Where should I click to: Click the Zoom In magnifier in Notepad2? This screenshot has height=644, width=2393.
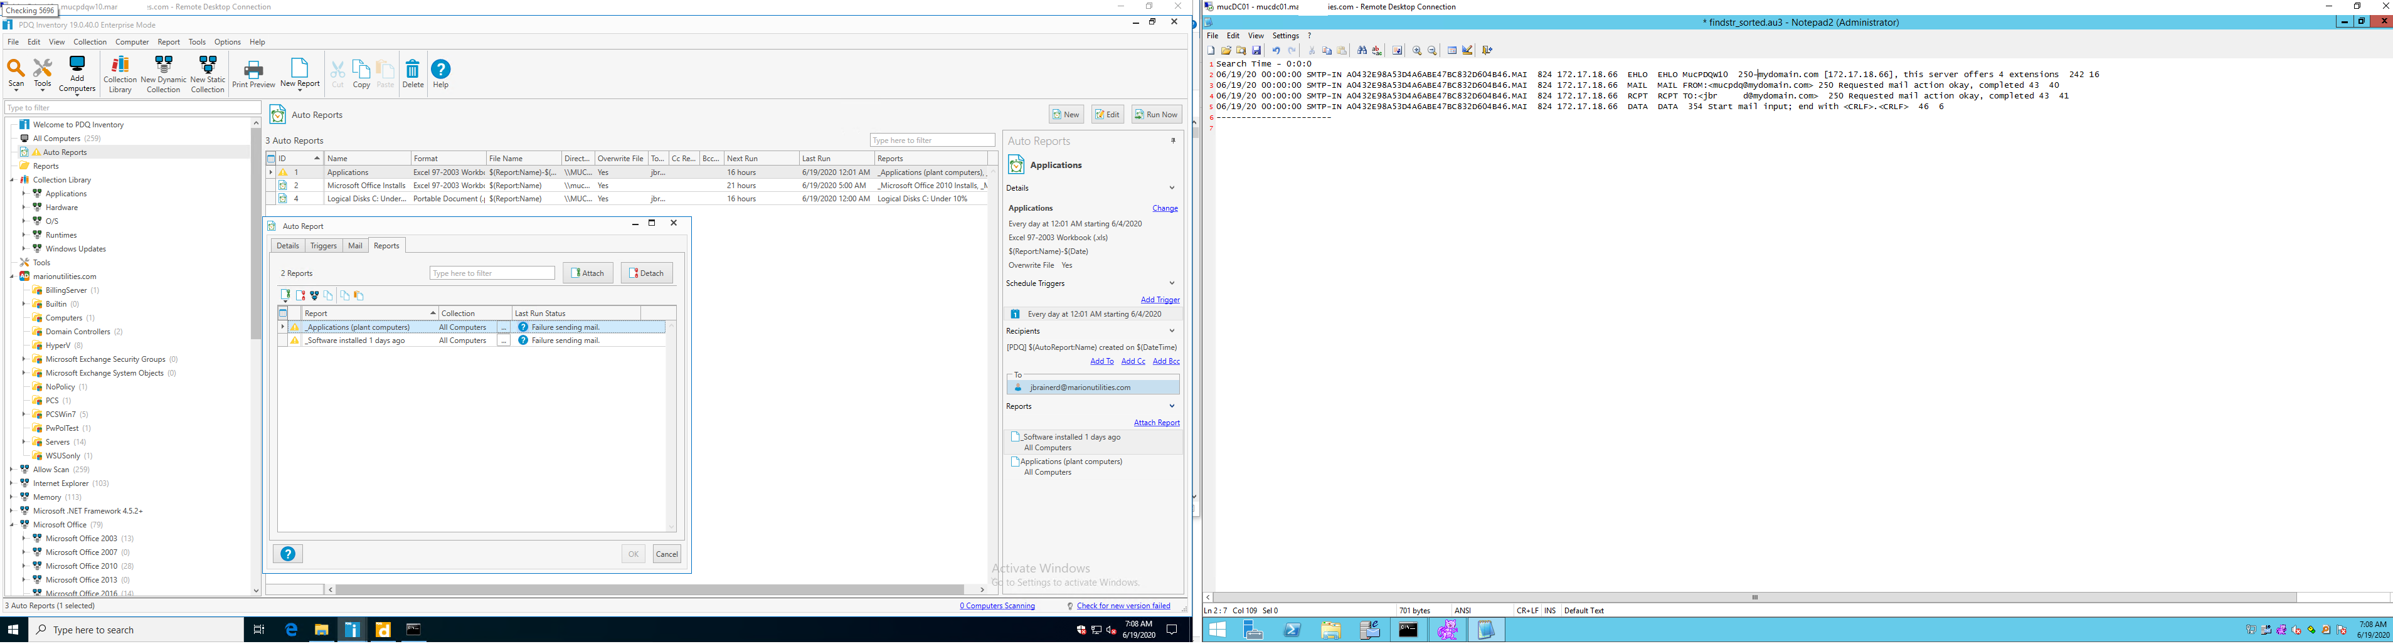pos(1416,51)
